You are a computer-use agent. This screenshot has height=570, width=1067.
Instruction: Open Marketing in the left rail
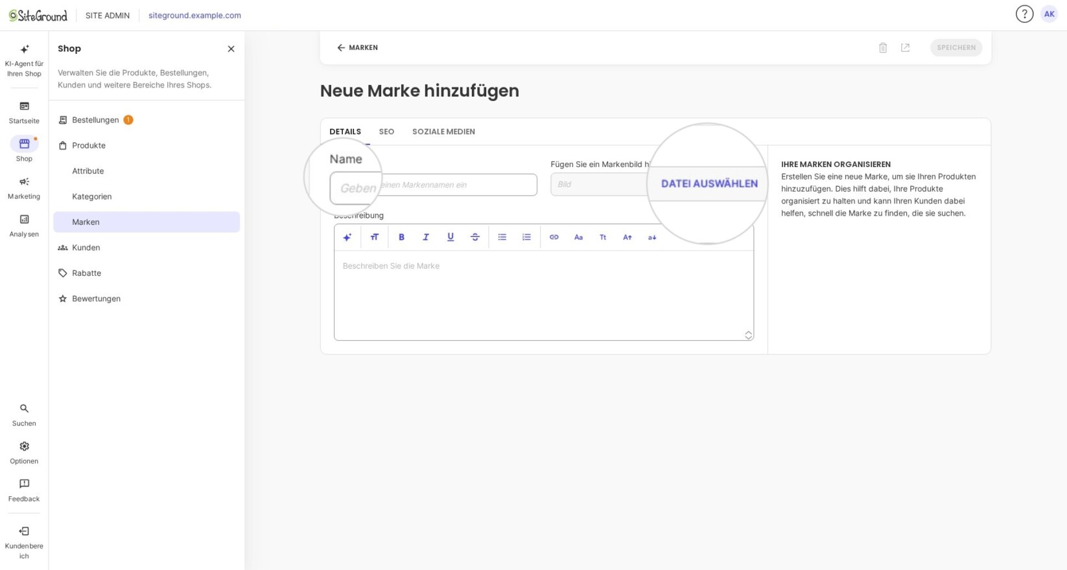click(x=24, y=188)
